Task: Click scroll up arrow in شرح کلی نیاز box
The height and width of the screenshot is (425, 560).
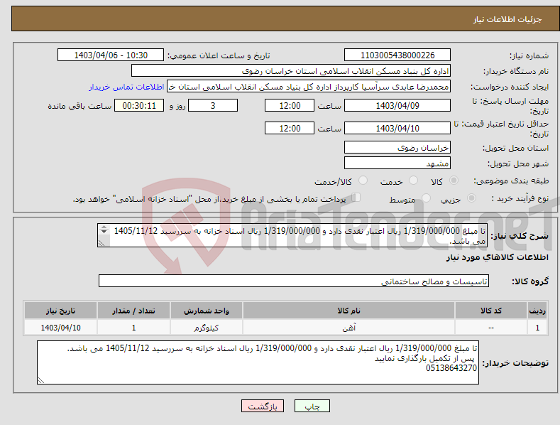Action: coord(104,227)
